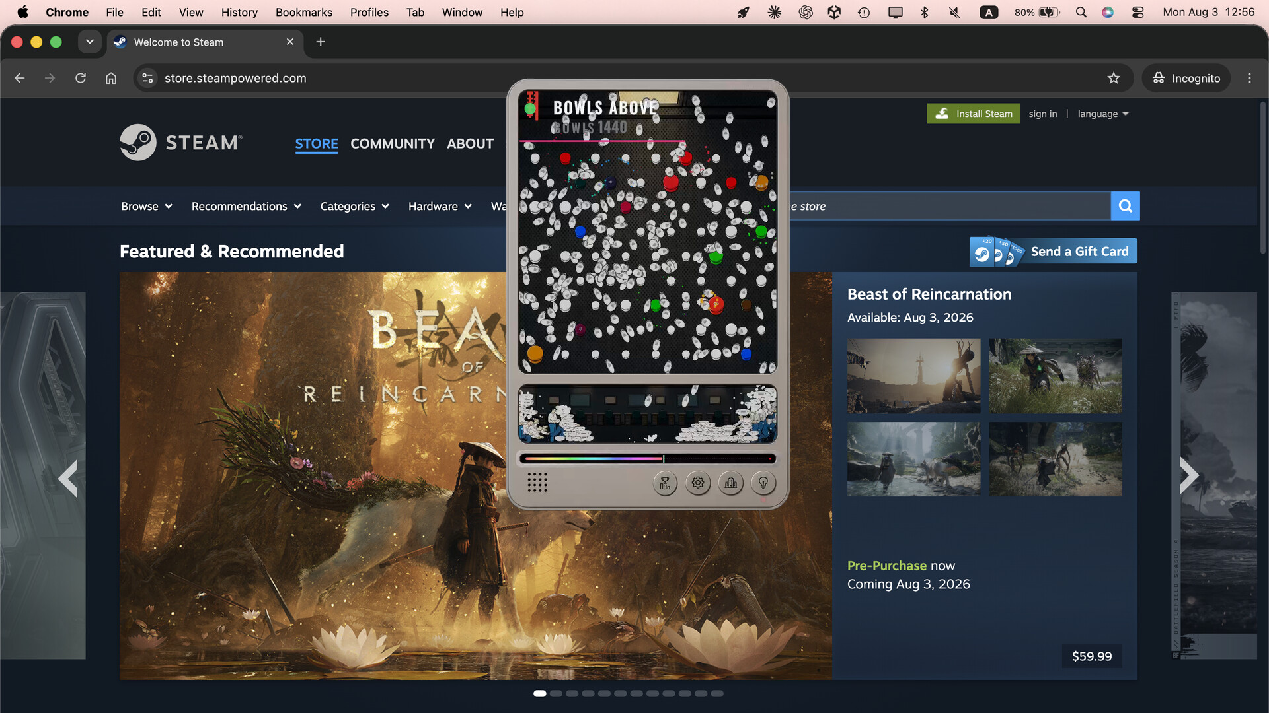Image resolution: width=1269 pixels, height=713 pixels.
Task: Click the rainbow progress bar in game widget
Action: point(648,458)
